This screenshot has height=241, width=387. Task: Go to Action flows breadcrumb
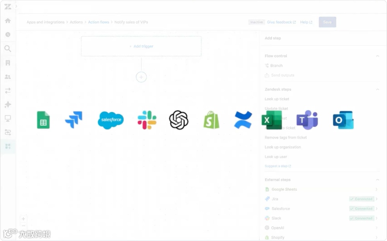pyautogui.click(x=98, y=22)
